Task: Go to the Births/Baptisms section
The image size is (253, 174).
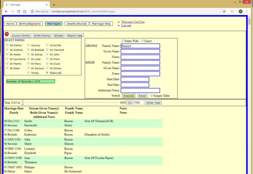Action: (x=30, y=24)
